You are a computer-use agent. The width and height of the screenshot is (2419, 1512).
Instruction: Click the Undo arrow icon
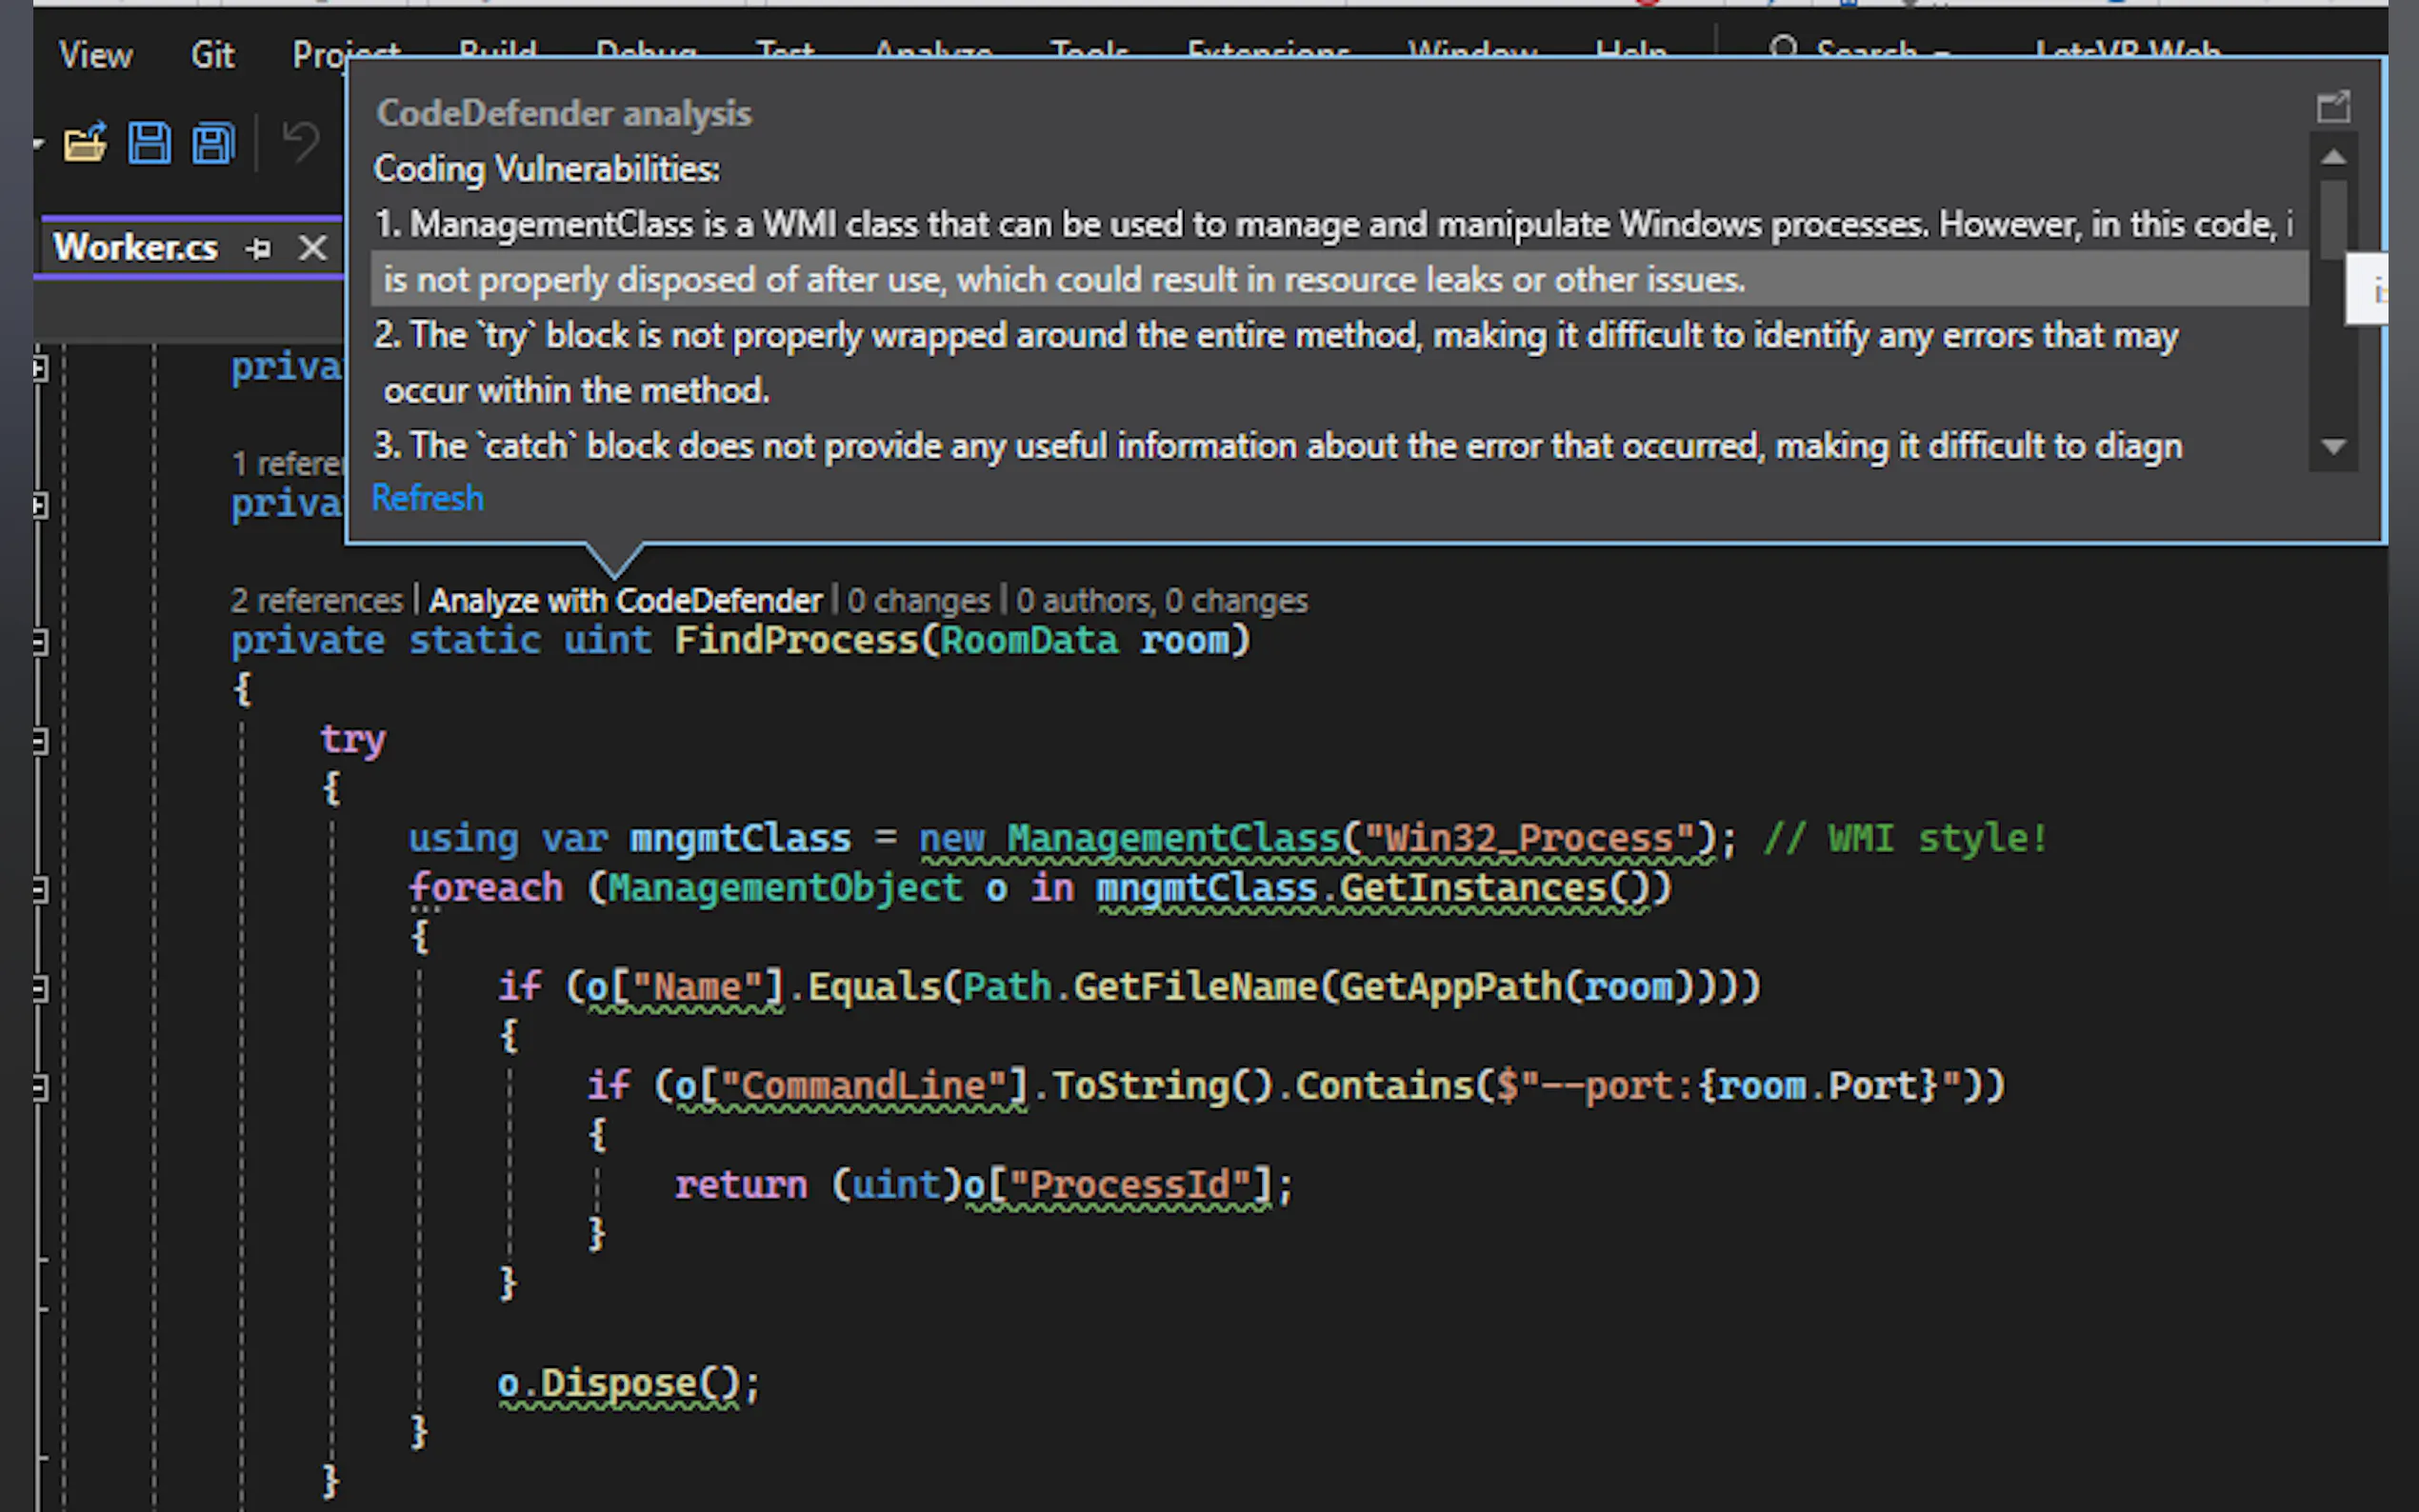(x=300, y=143)
